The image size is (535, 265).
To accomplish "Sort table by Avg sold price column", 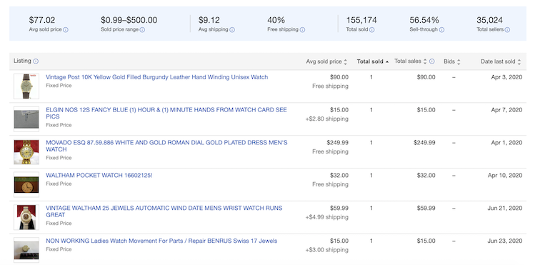I will pos(326,61).
